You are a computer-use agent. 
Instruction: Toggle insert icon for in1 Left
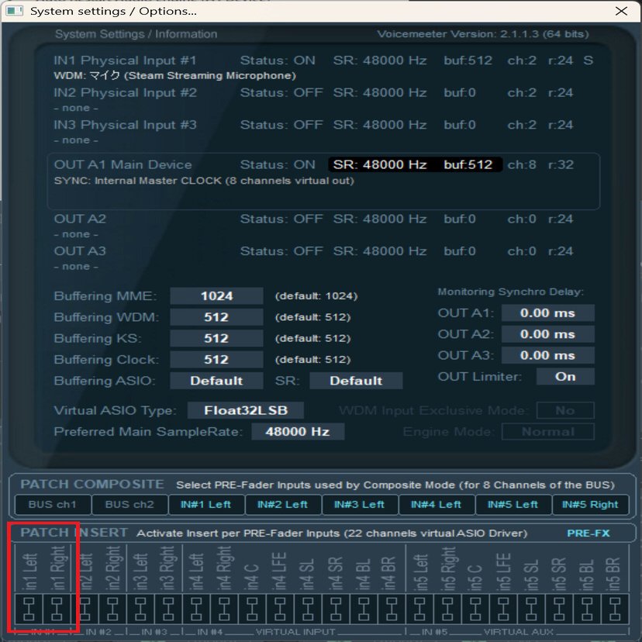click(29, 609)
